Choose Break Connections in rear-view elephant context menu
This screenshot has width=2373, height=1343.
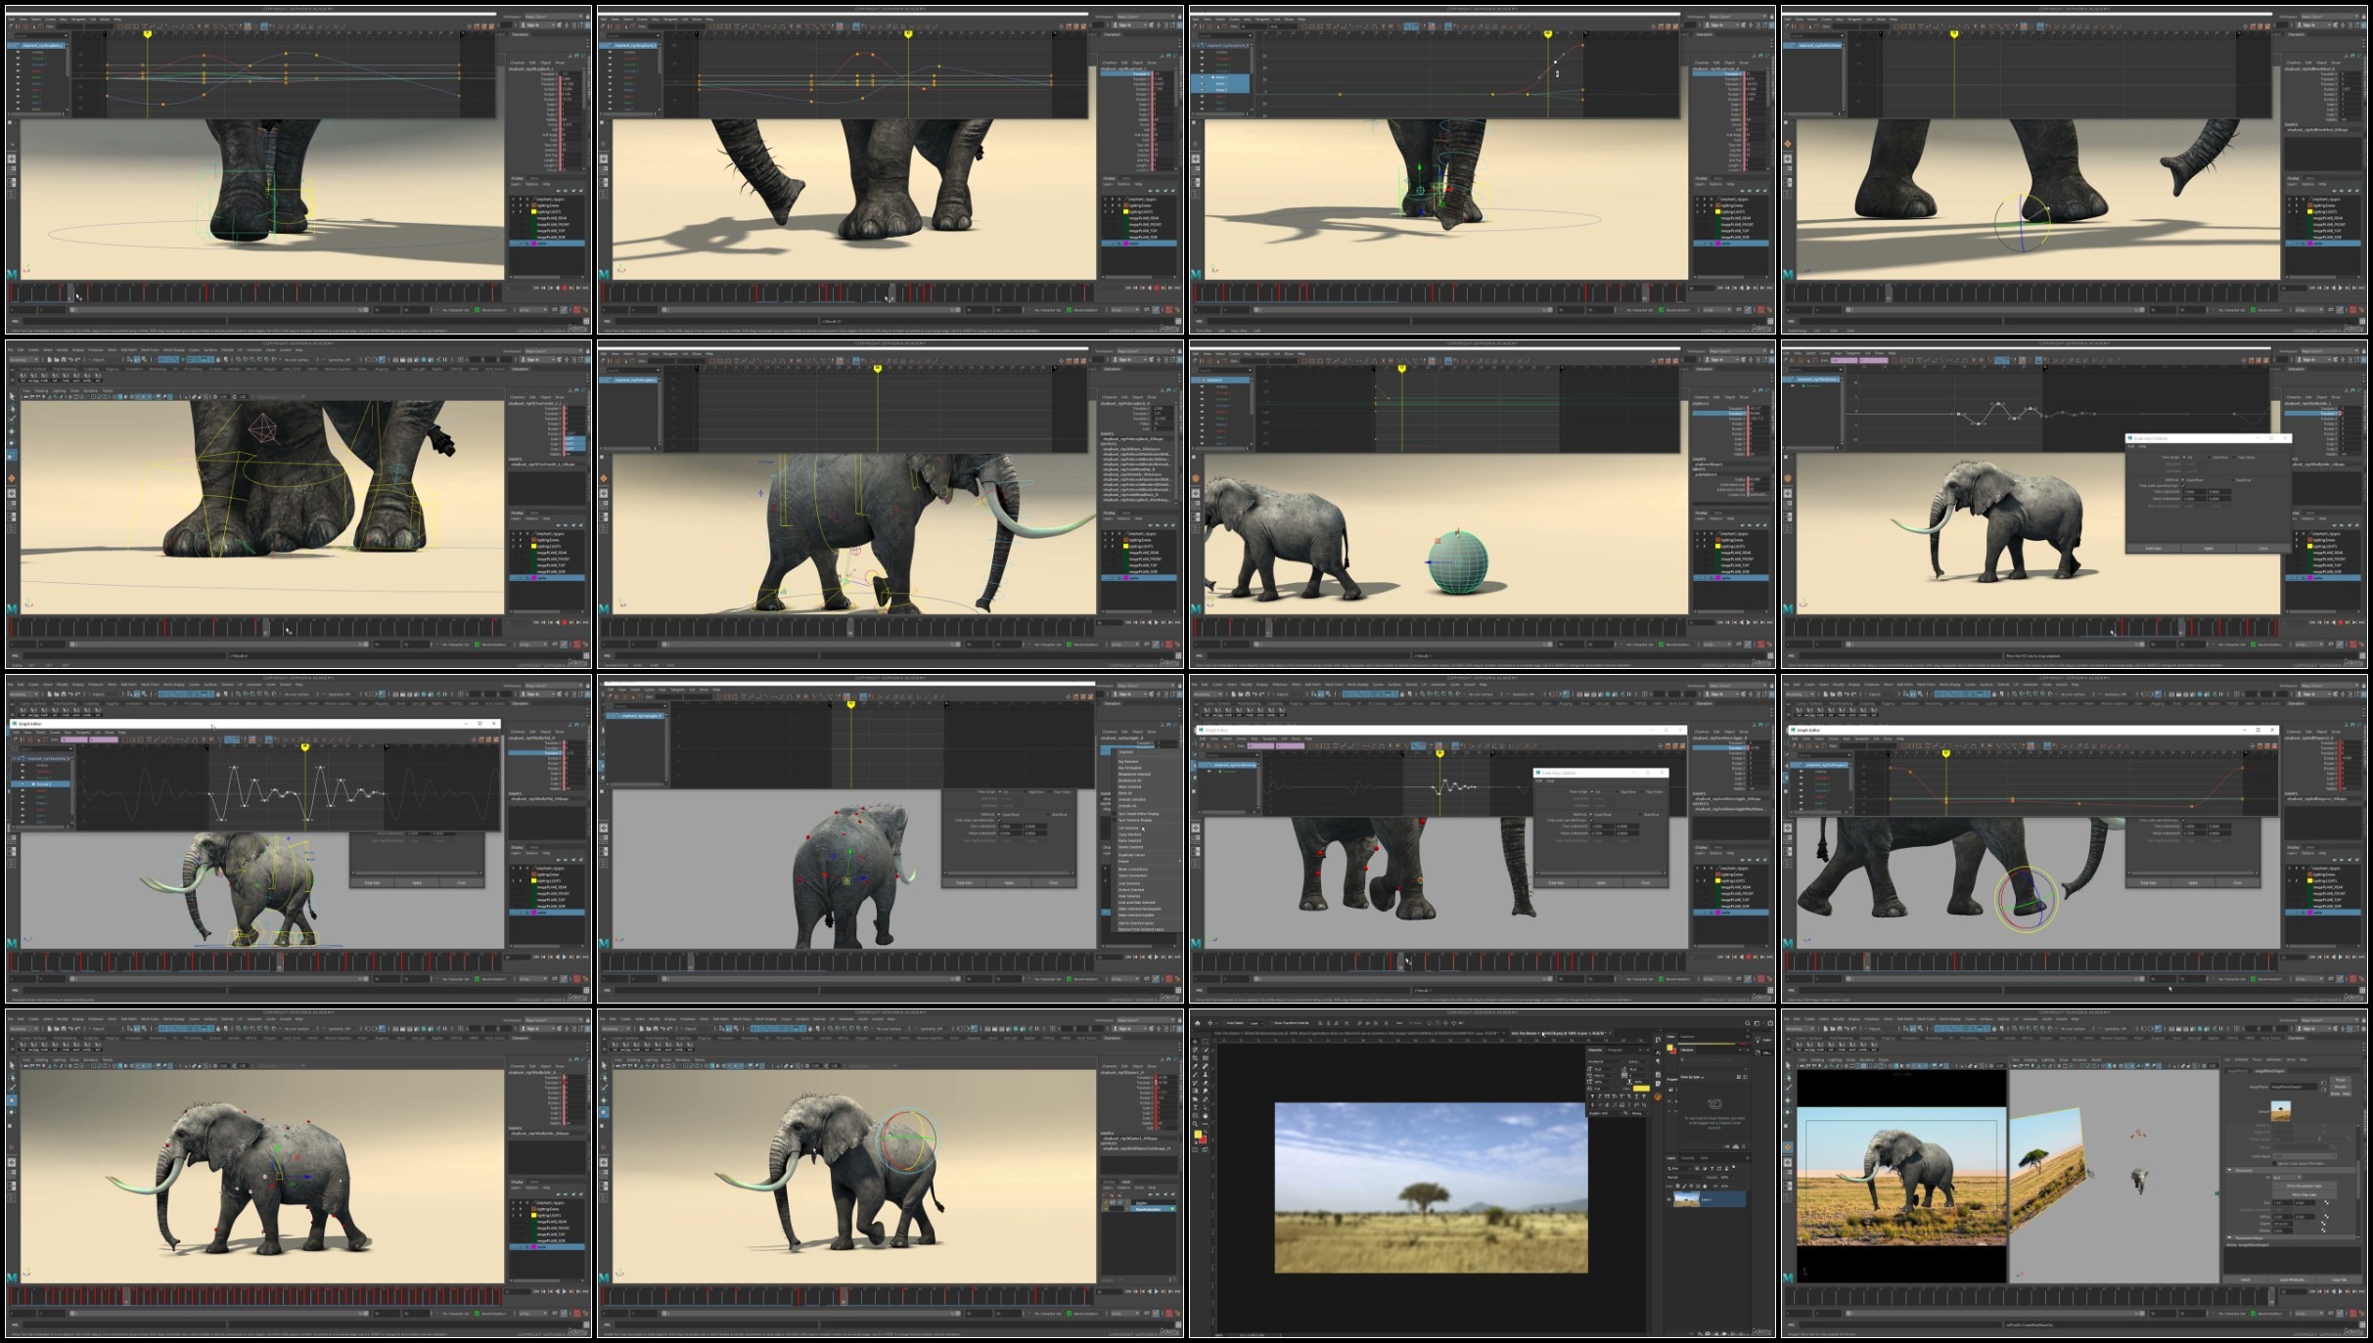(x=1133, y=870)
